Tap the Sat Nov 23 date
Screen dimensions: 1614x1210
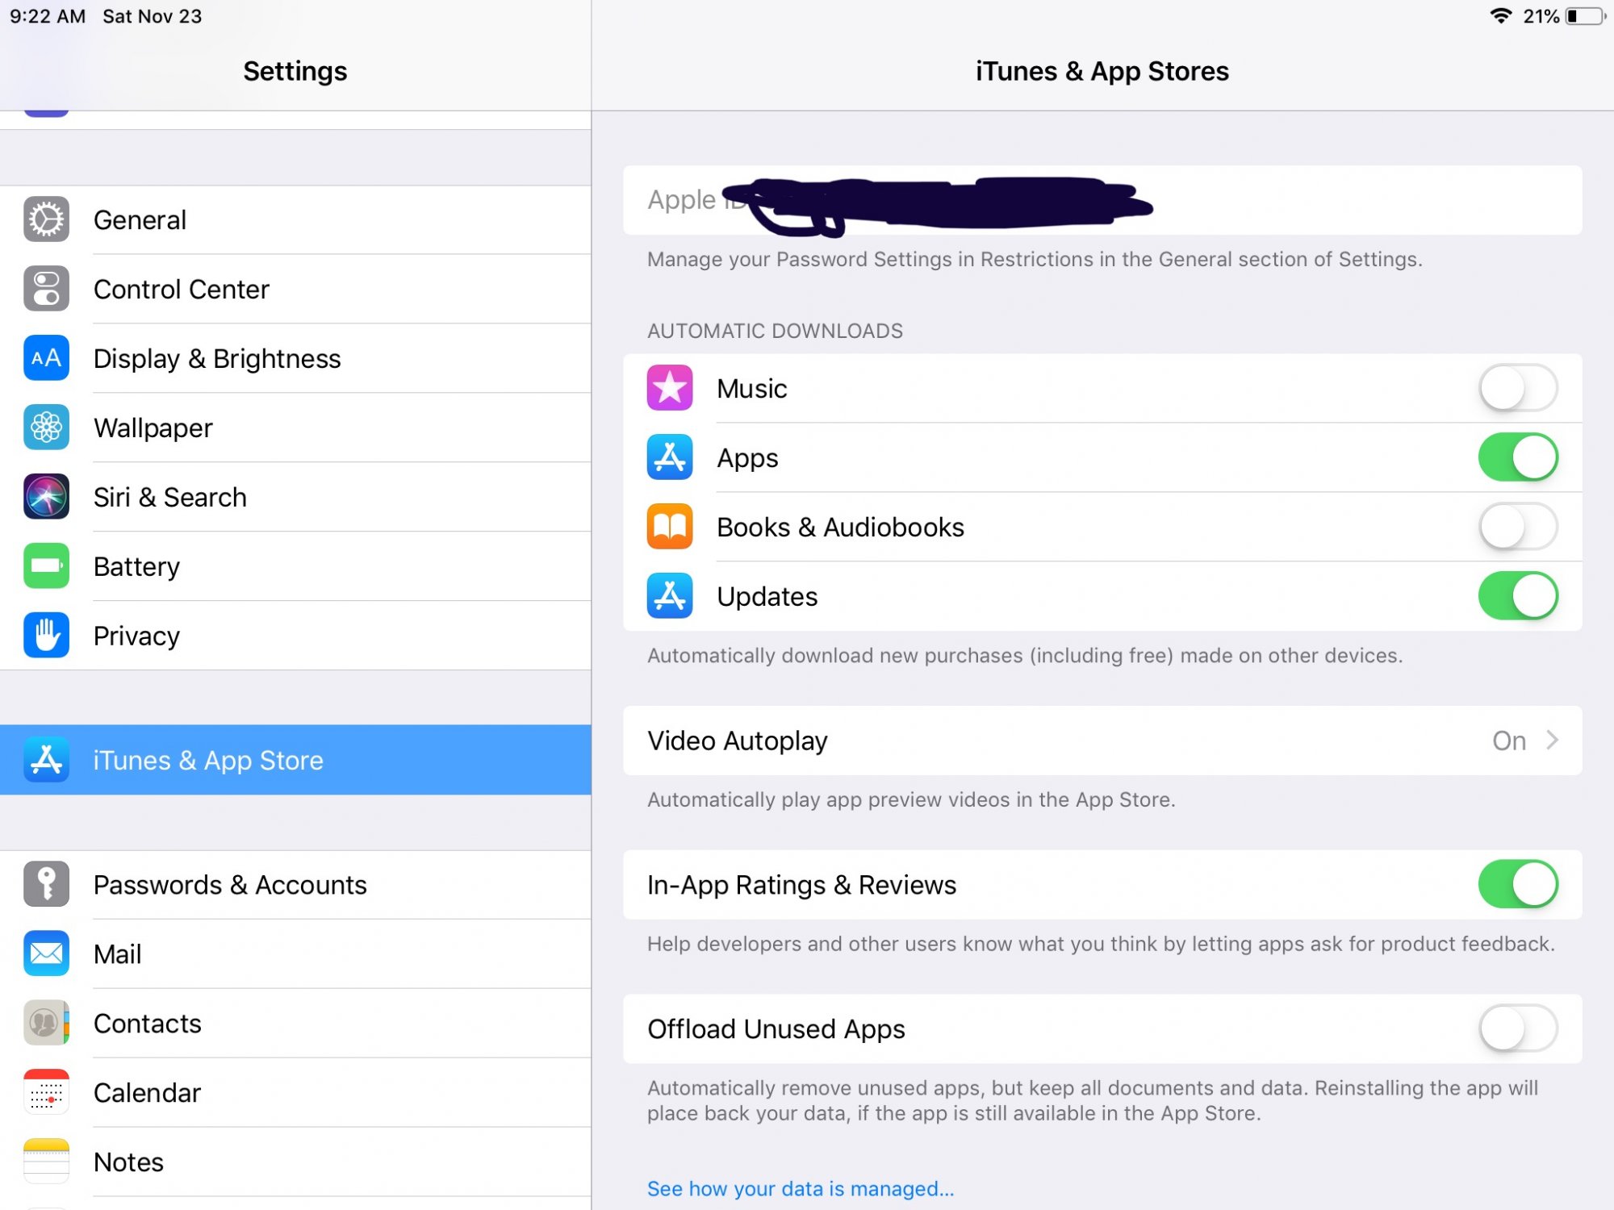click(153, 16)
